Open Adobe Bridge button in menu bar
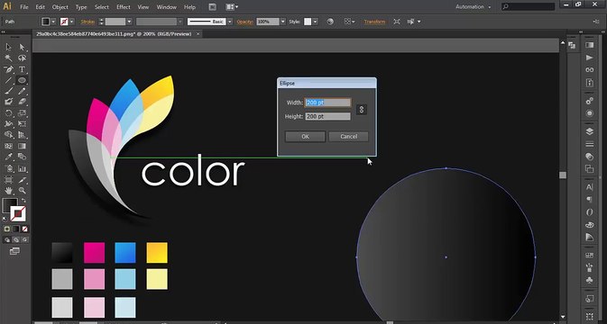607x324 pixels. pos(212,7)
